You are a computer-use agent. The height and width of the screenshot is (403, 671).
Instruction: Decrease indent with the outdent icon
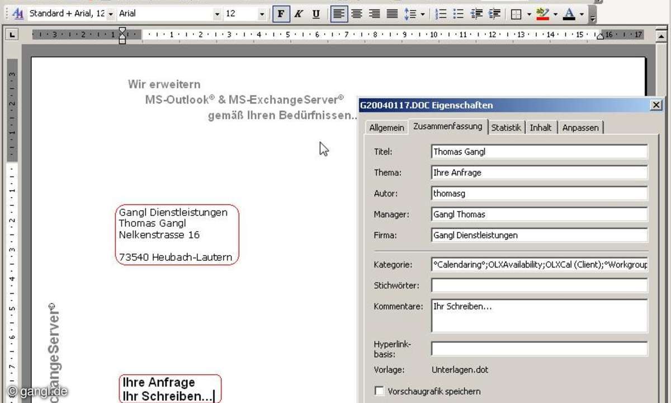[476, 14]
